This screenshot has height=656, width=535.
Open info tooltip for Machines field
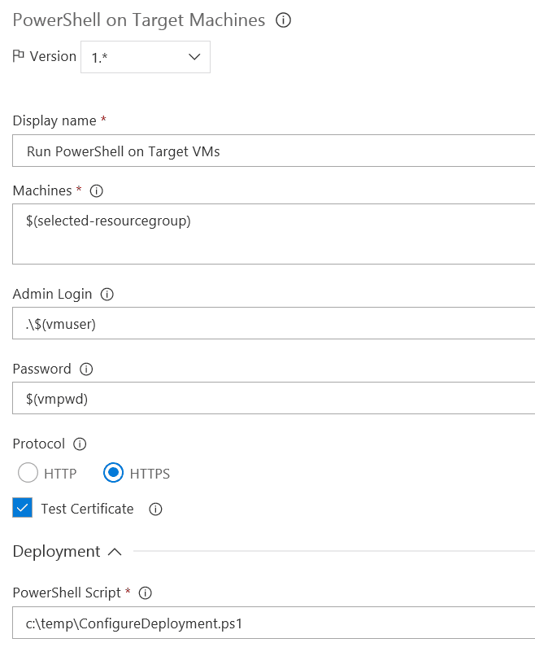97,190
